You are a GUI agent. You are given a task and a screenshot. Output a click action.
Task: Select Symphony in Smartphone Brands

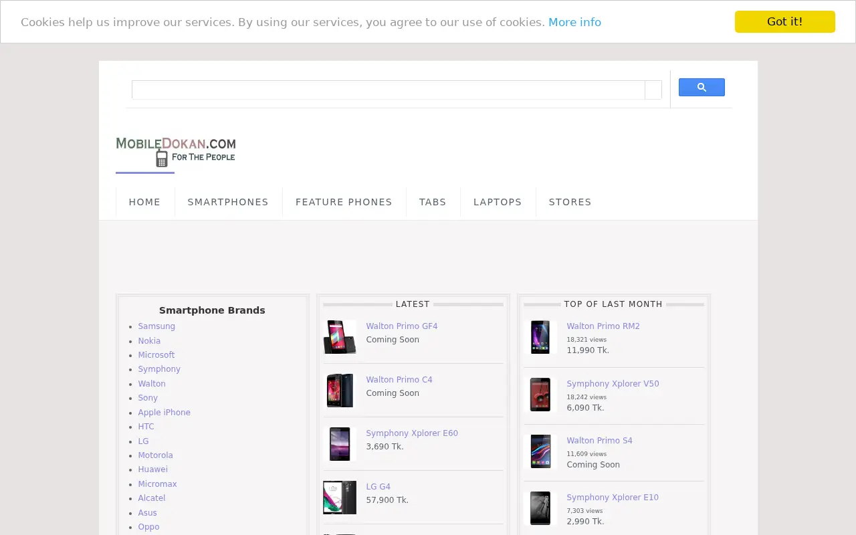pyautogui.click(x=159, y=369)
